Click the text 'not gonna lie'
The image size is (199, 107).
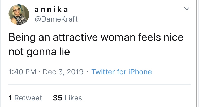coord(39,52)
